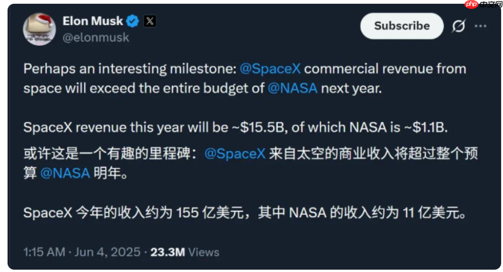Viewport: 503px width, 272px height.
Task: Click the Elon Musk display name
Action: (92, 21)
